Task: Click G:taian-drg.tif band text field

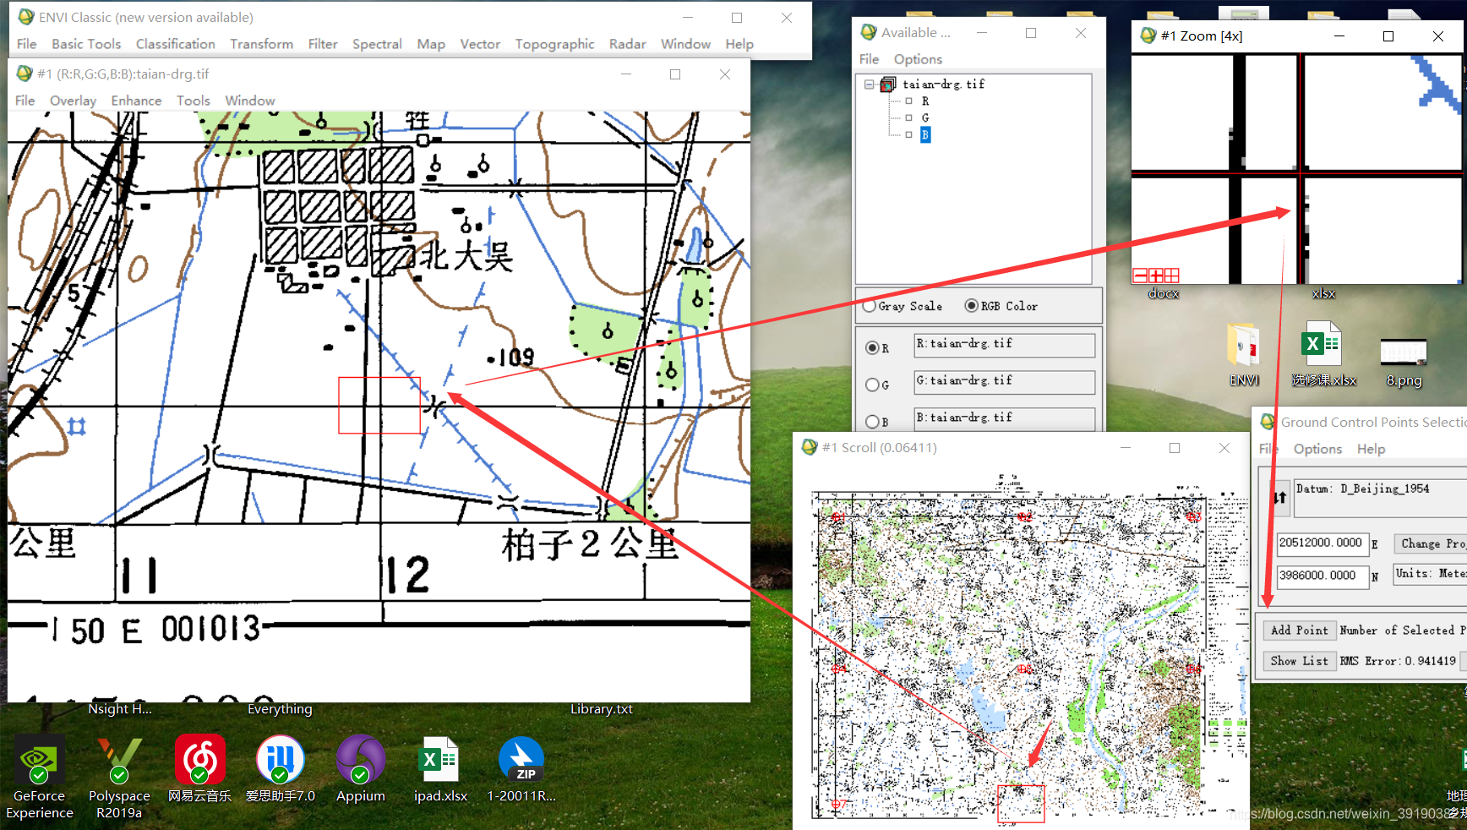Action: point(1004,382)
